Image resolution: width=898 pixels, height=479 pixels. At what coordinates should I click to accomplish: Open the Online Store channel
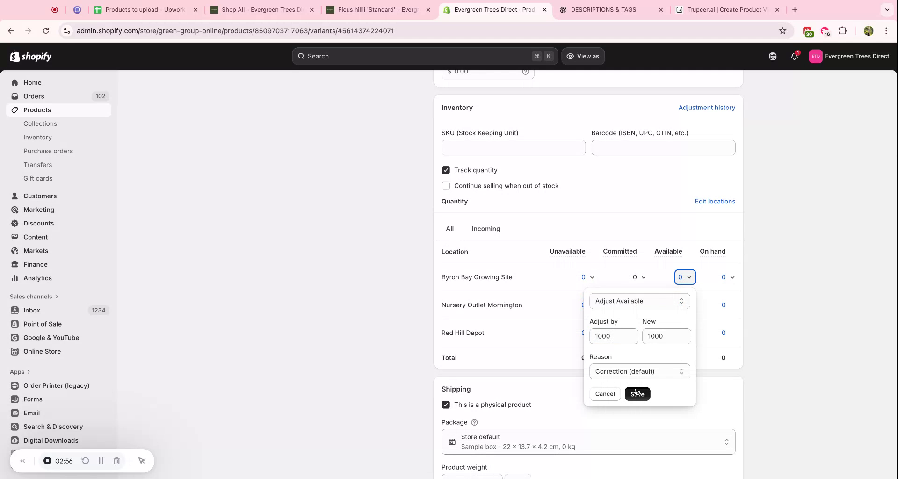tap(42, 351)
